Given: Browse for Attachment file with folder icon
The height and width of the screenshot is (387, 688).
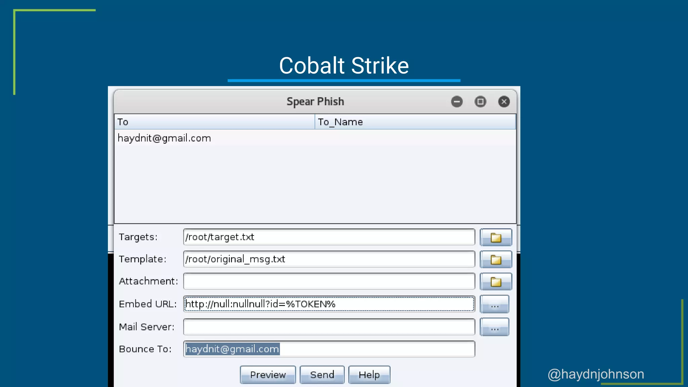Looking at the screenshot, I should (x=496, y=282).
